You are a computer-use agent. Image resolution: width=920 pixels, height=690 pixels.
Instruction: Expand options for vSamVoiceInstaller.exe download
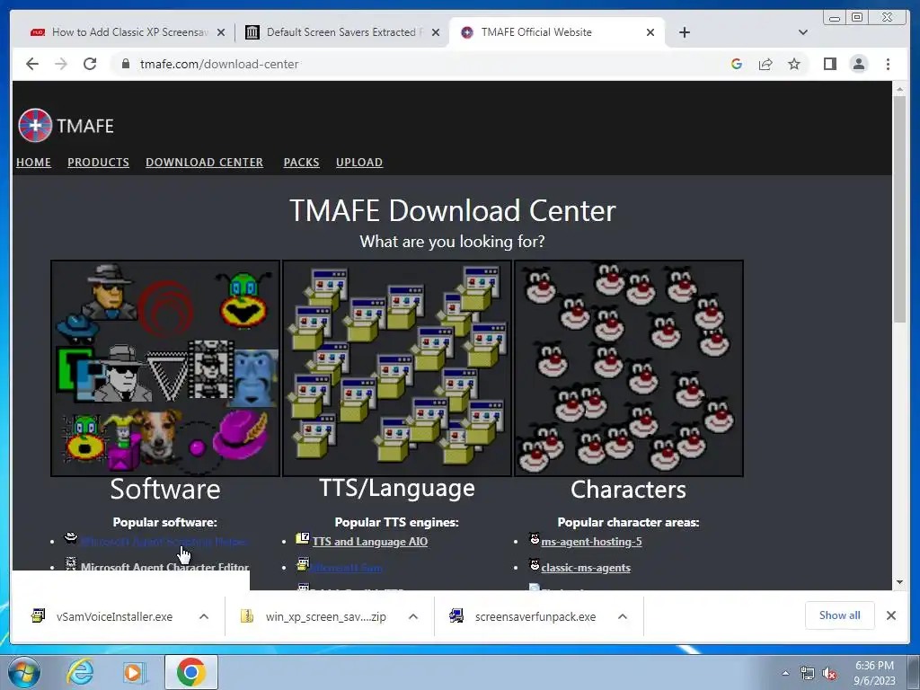tap(204, 616)
